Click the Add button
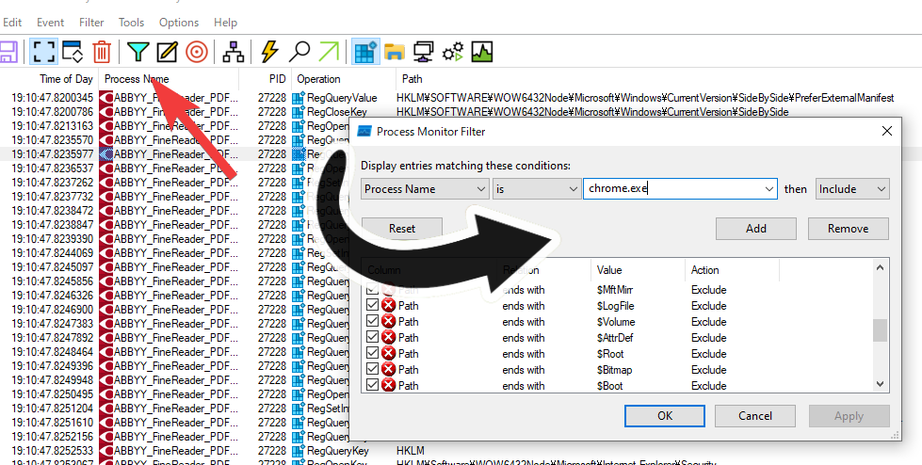922x465 pixels. (755, 229)
